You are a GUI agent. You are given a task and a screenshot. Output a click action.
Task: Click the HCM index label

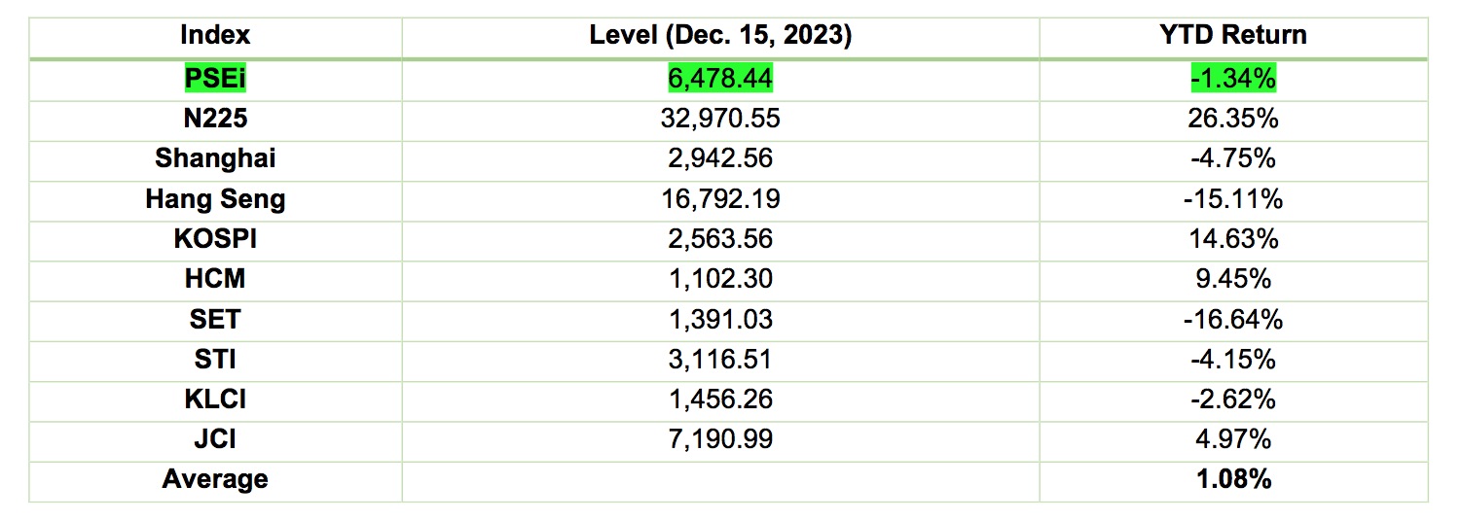pyautogui.click(x=215, y=279)
